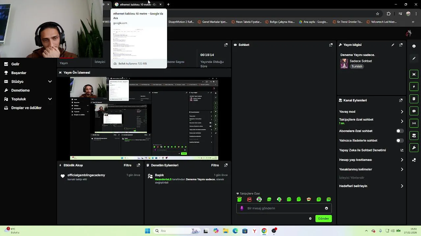Click the stream preview thumbnail
This screenshot has height=236, width=421.
pyautogui.click(x=144, y=119)
